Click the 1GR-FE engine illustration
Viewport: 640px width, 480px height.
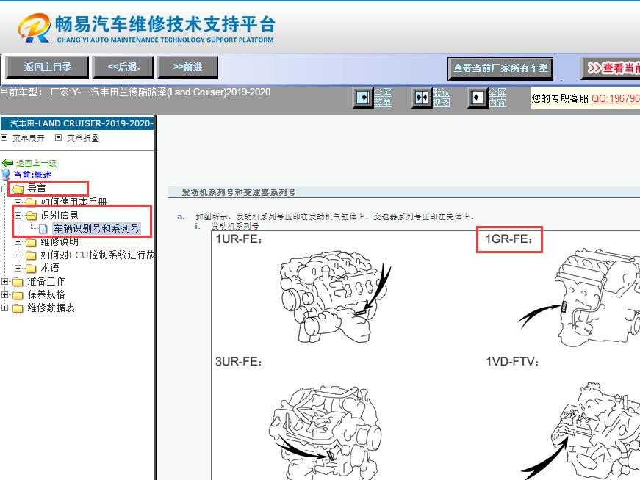pyautogui.click(x=580, y=298)
